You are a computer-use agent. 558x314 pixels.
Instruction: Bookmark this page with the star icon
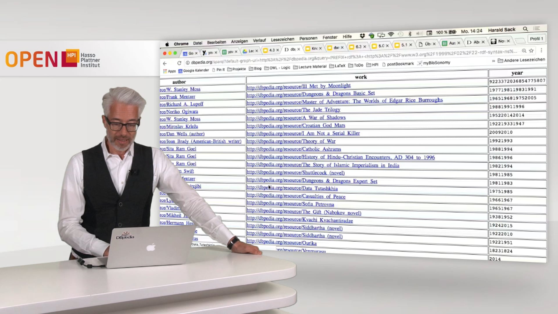pos(531,51)
